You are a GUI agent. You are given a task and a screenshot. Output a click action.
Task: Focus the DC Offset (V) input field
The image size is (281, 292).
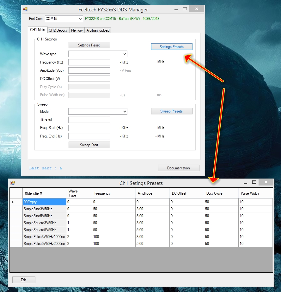click(x=89, y=79)
